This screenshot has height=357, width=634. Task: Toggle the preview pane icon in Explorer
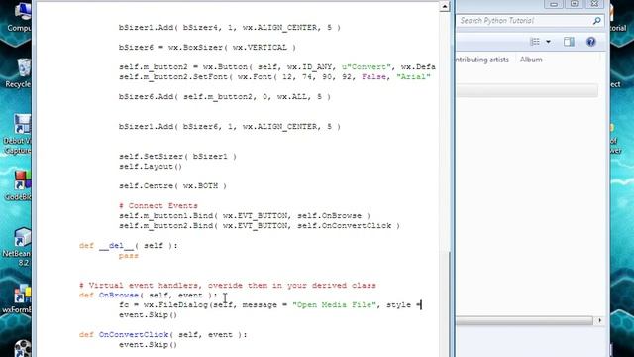click(569, 42)
